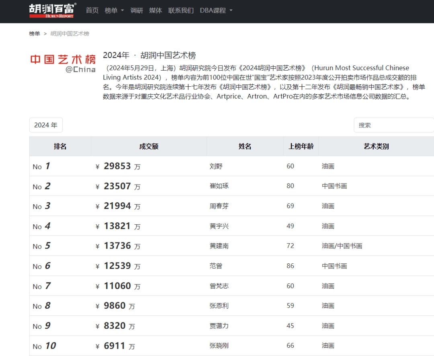The width and height of the screenshot is (434, 356).
Task: Click 媒体 in the top navigation
Action: (x=156, y=10)
